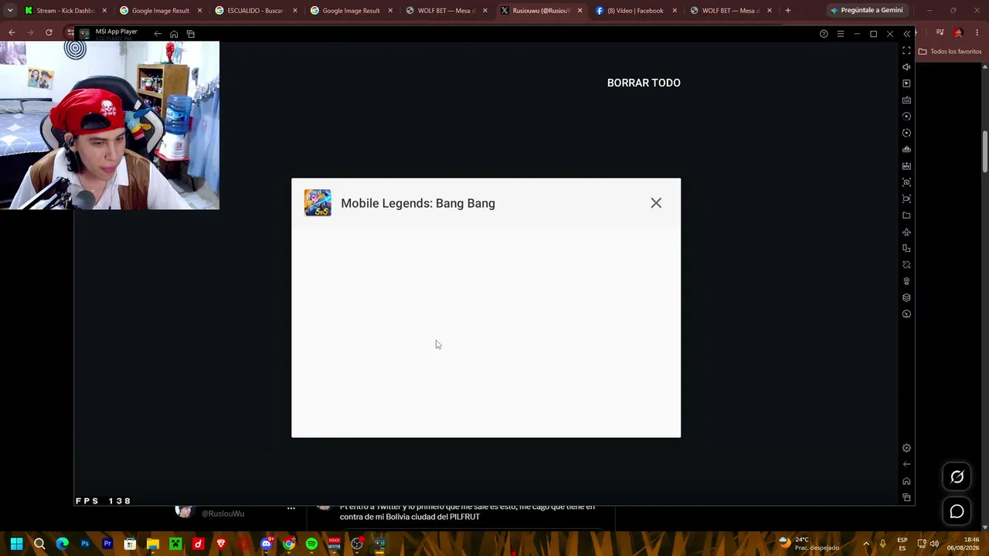
Task: Click MSI App Player back arrow in title bar
Action: point(158,34)
